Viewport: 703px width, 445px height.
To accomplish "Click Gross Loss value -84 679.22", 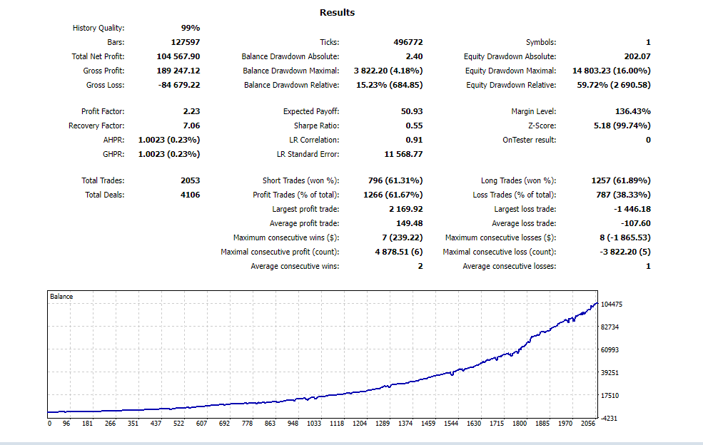I will (179, 85).
